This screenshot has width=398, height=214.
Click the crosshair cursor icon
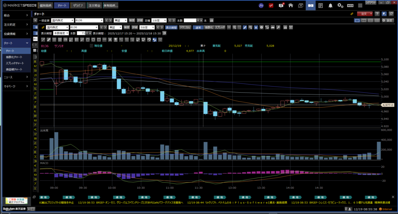pos(229,28)
